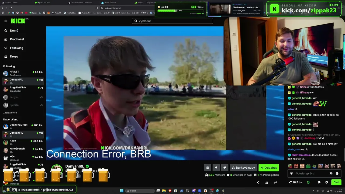This screenshot has height=194, width=345.
Task: Open the Kick hamburger sidebar menu
Action: pos(6,21)
